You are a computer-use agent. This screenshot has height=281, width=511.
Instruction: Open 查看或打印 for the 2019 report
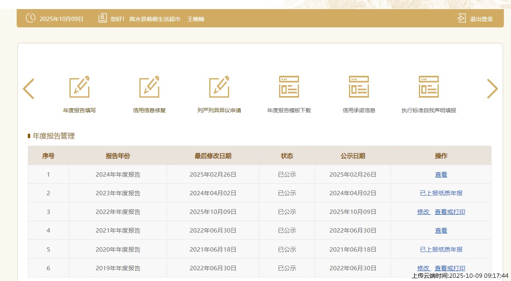(x=450, y=268)
